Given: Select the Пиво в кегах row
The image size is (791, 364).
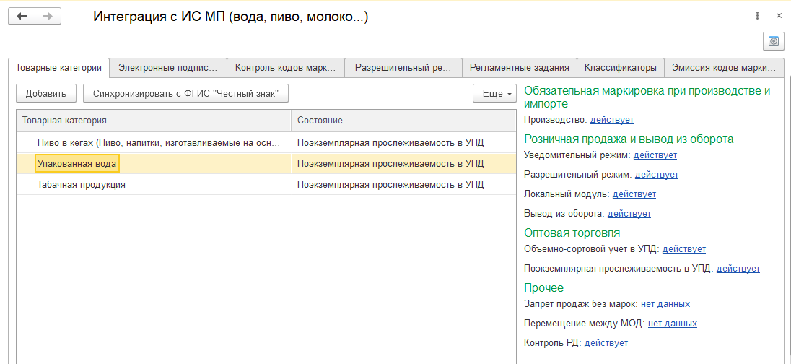Looking at the screenshot, I should tap(266, 142).
